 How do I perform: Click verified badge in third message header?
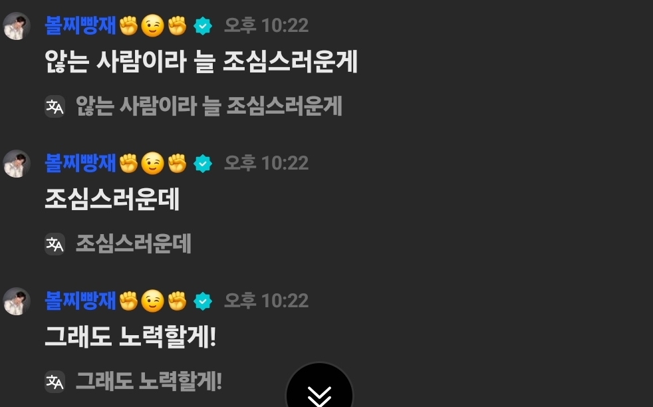click(203, 301)
